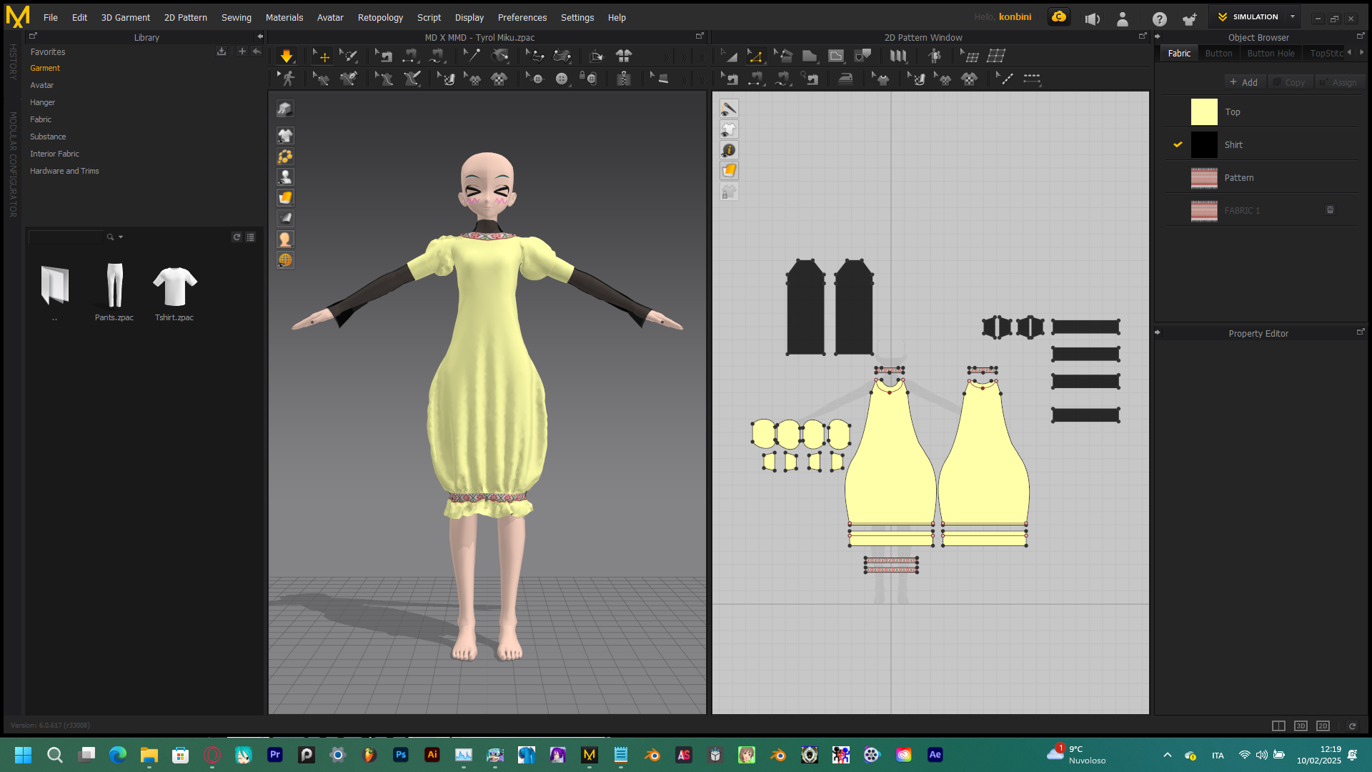The height and width of the screenshot is (772, 1372).
Task: Switch to the Button Hole tab
Action: (x=1271, y=54)
